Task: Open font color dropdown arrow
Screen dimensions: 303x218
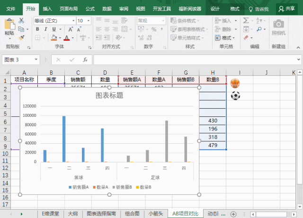Action: tap(72, 38)
